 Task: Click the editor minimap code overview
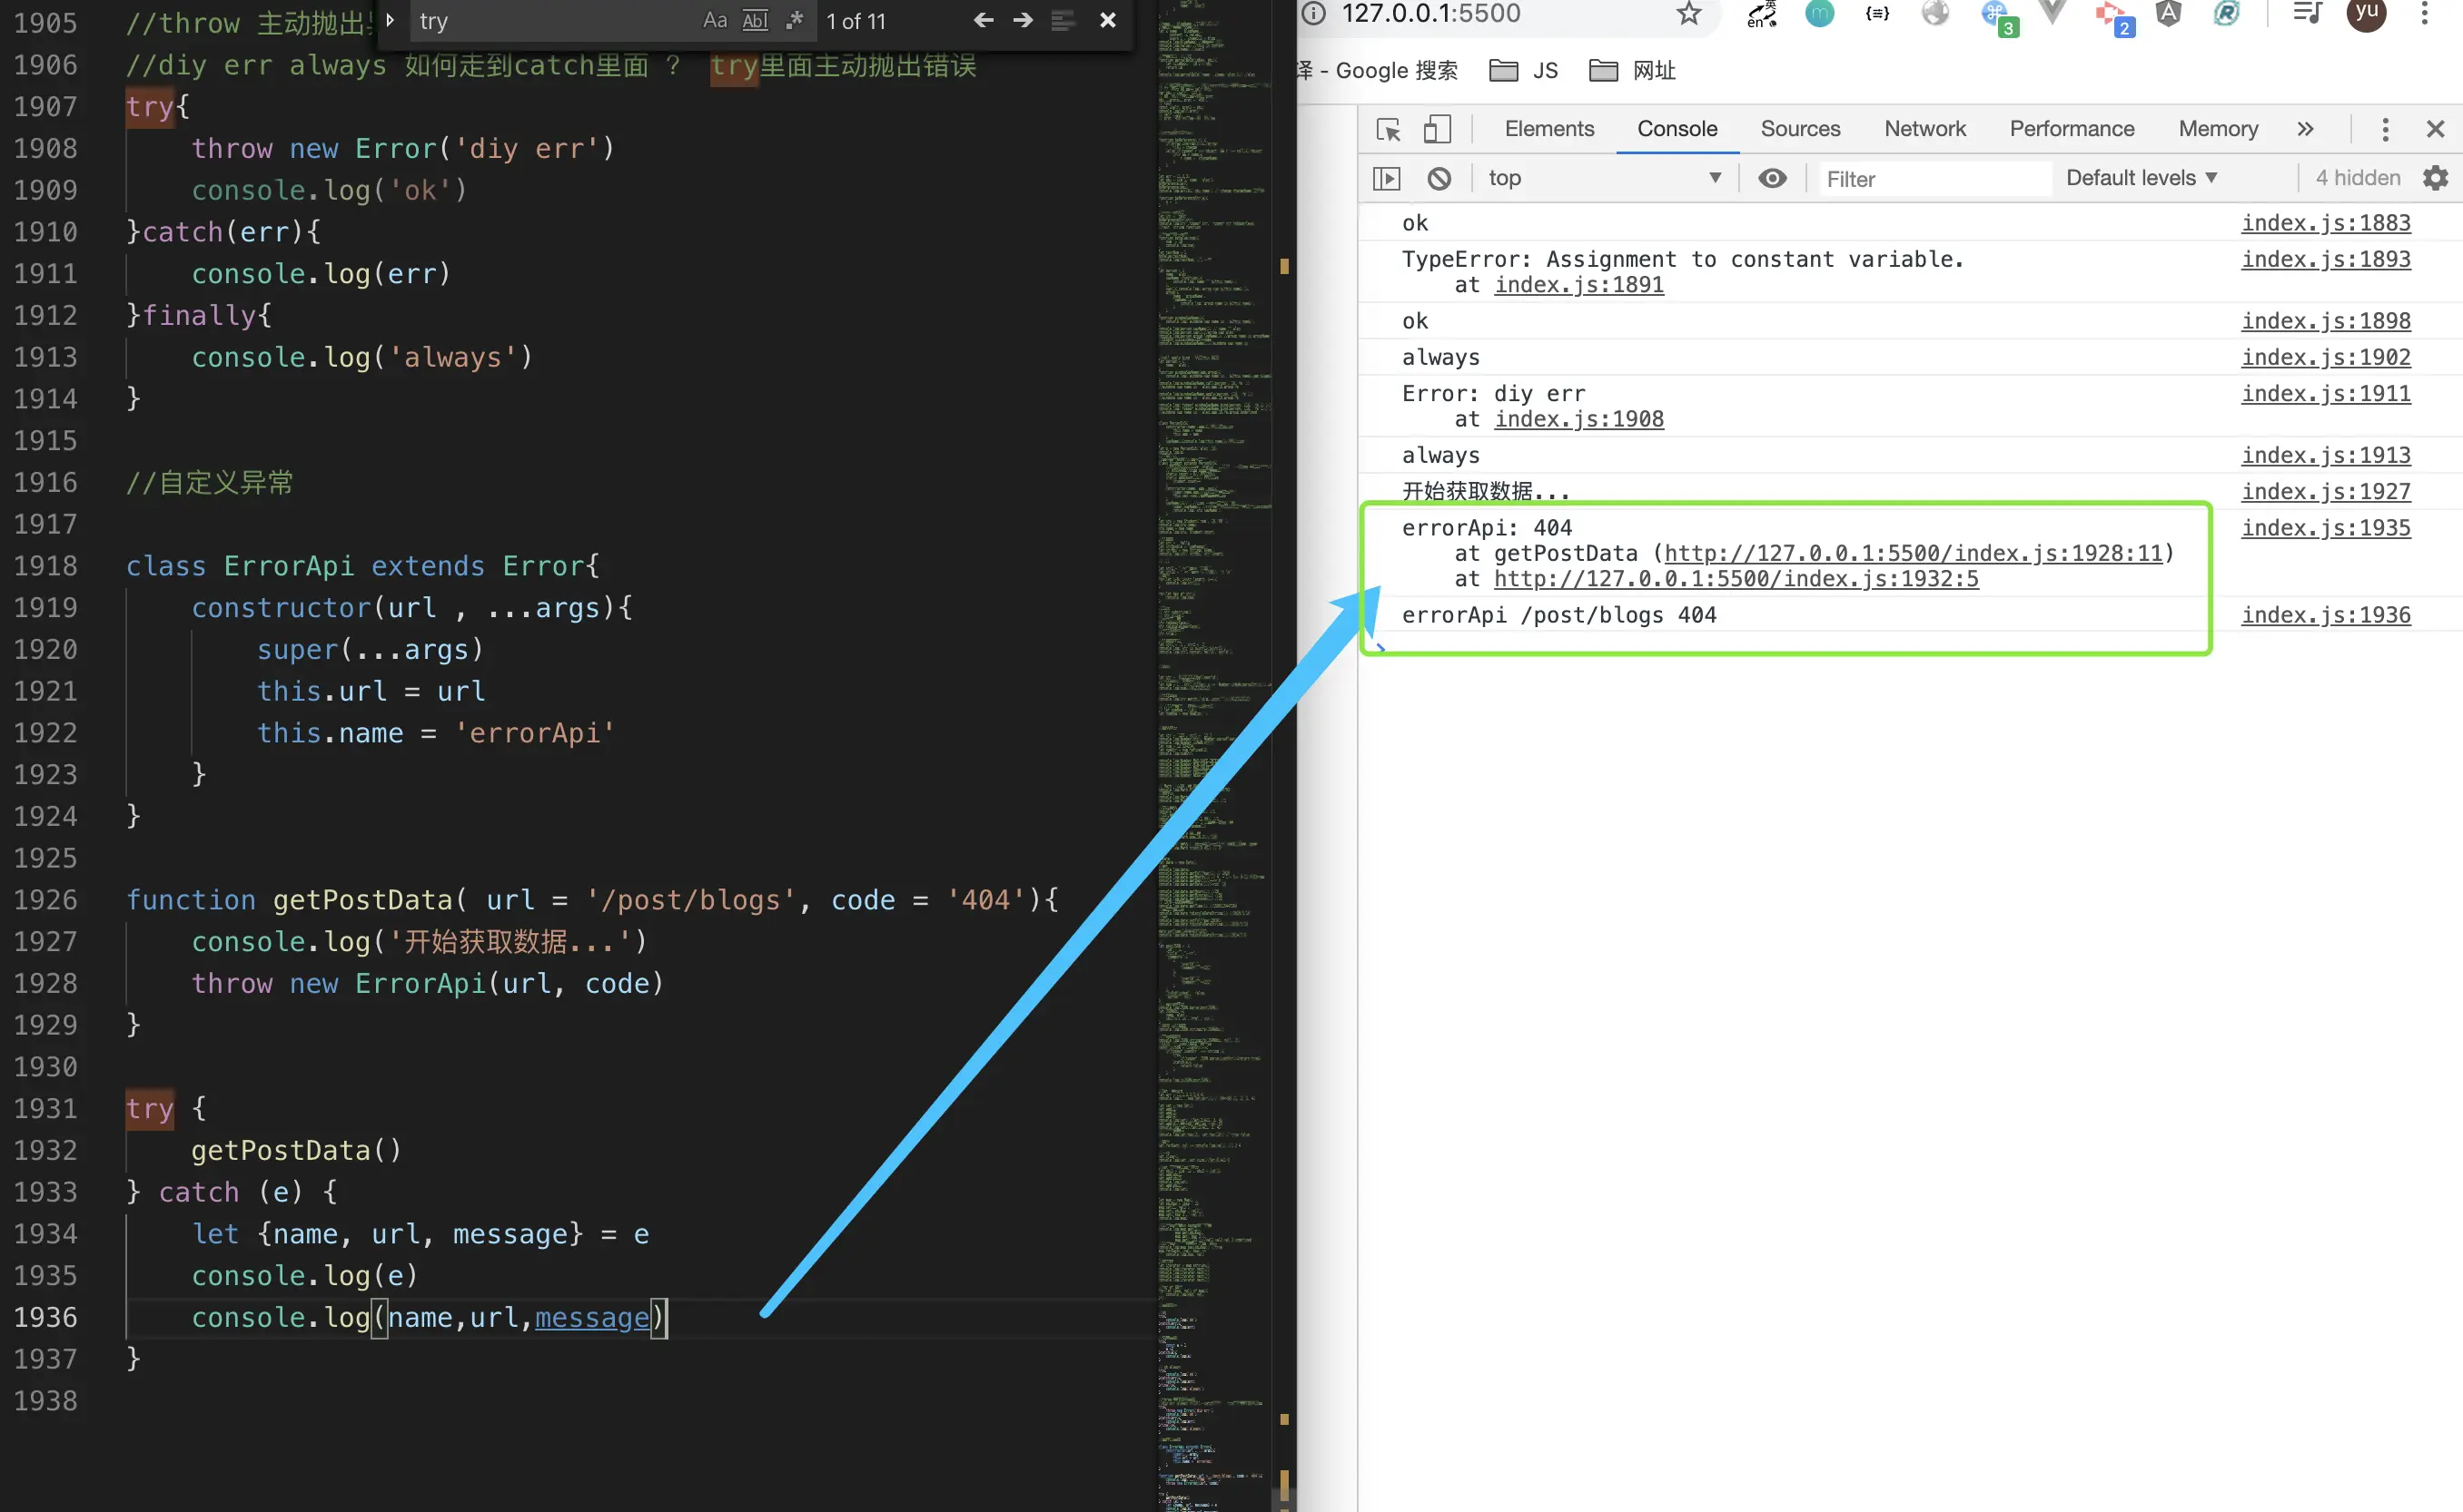(x=1213, y=756)
